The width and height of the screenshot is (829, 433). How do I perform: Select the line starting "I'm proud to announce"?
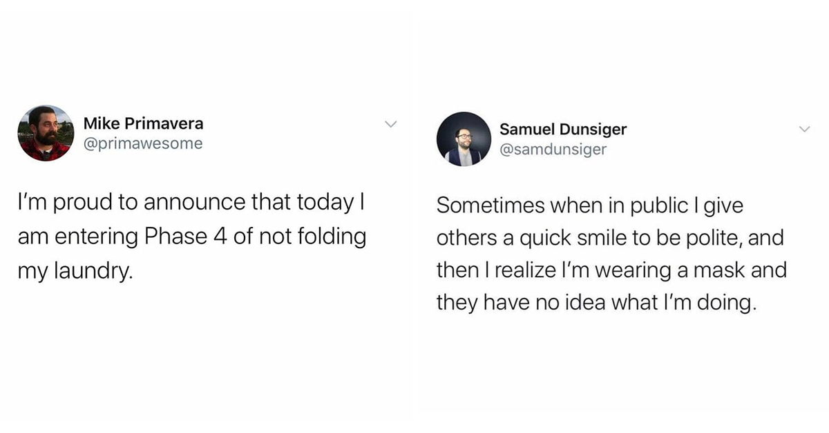click(x=191, y=205)
